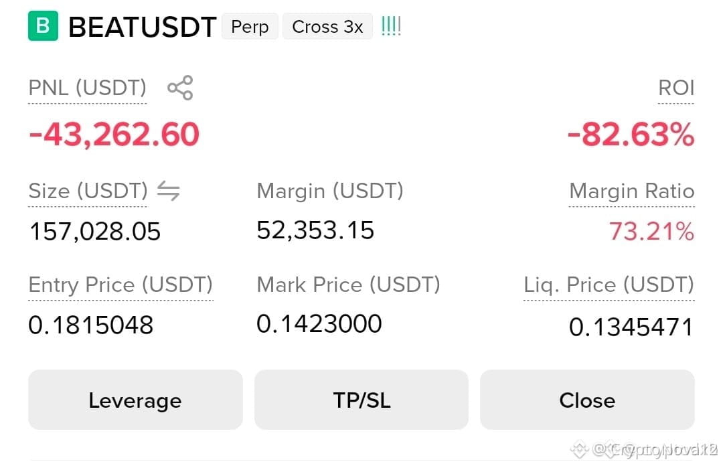This screenshot has height=466, width=723.
Task: Swap size unit with arrows icon
Action: tap(168, 191)
